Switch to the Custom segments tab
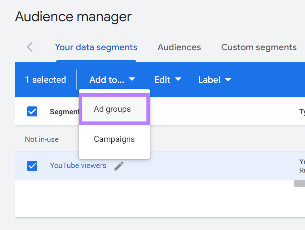 pos(258,47)
